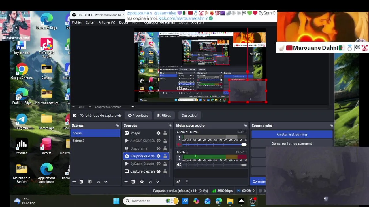Remove selected source with trash icon
Image resolution: width=369 pixels, height=207 pixels.
click(x=133, y=182)
